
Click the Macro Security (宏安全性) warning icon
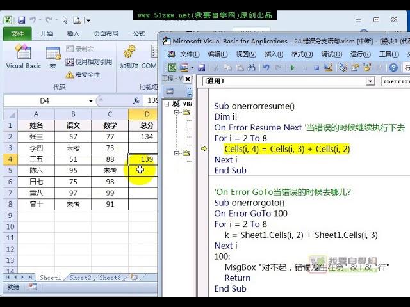coord(70,75)
